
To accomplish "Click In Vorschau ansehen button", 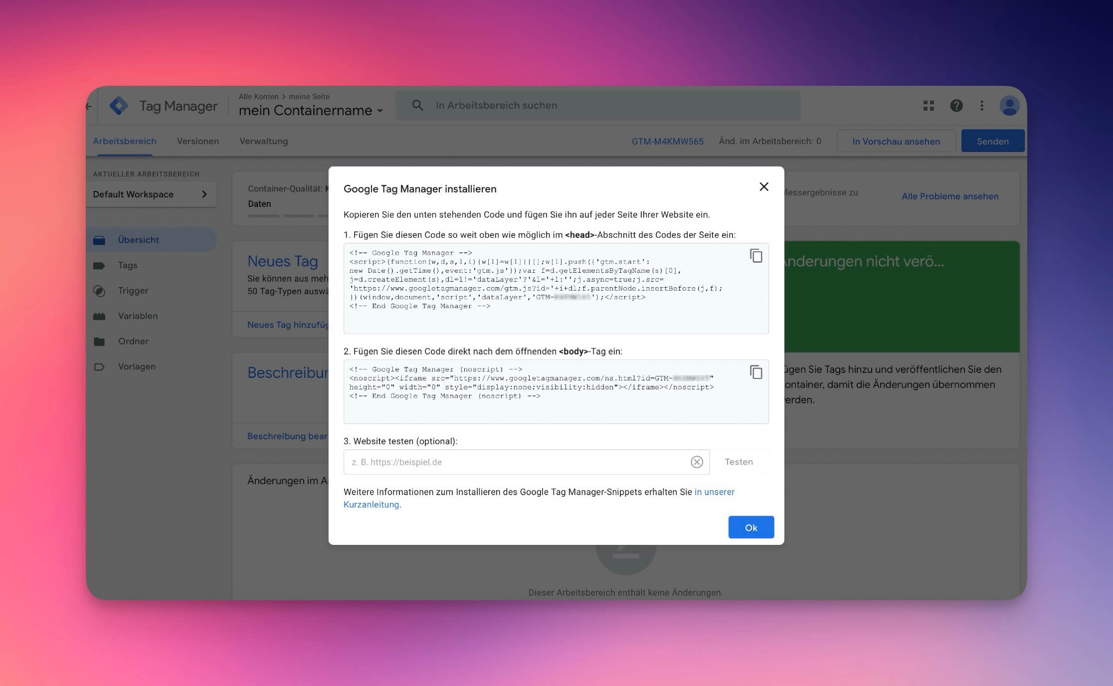I will point(896,141).
